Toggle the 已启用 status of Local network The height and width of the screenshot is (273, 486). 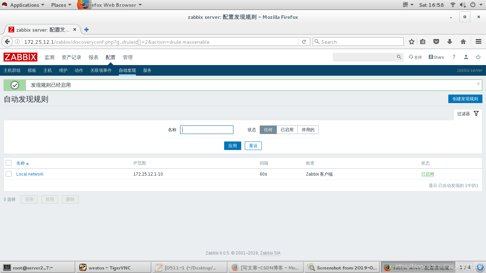tap(428, 174)
